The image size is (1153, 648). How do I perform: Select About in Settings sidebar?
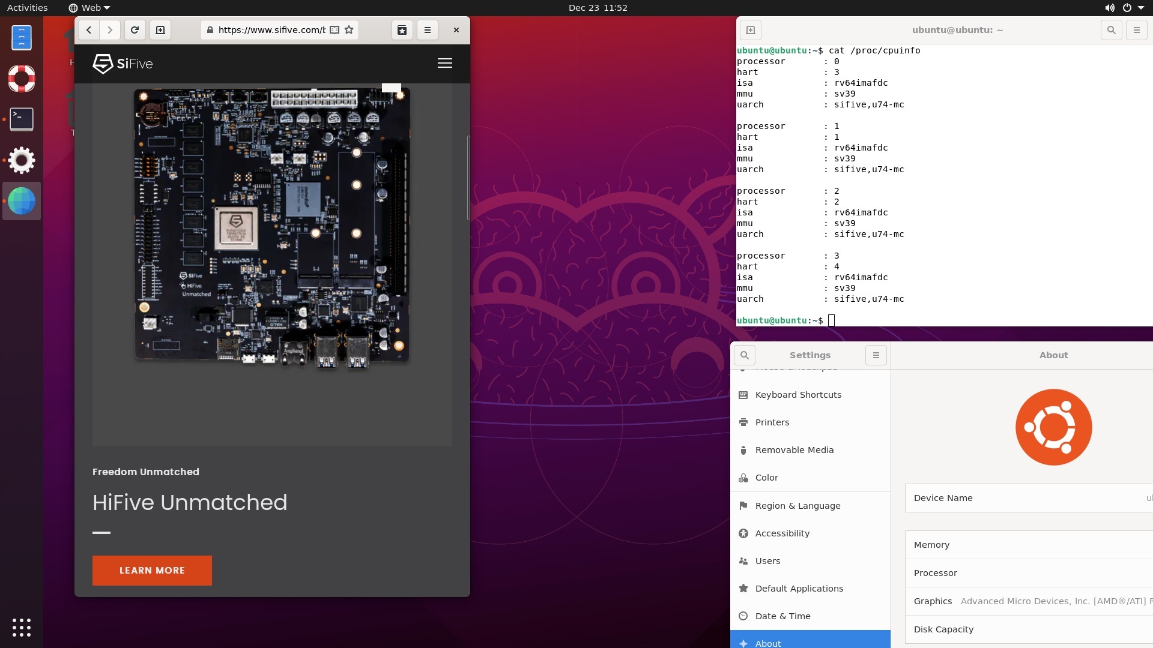810,640
